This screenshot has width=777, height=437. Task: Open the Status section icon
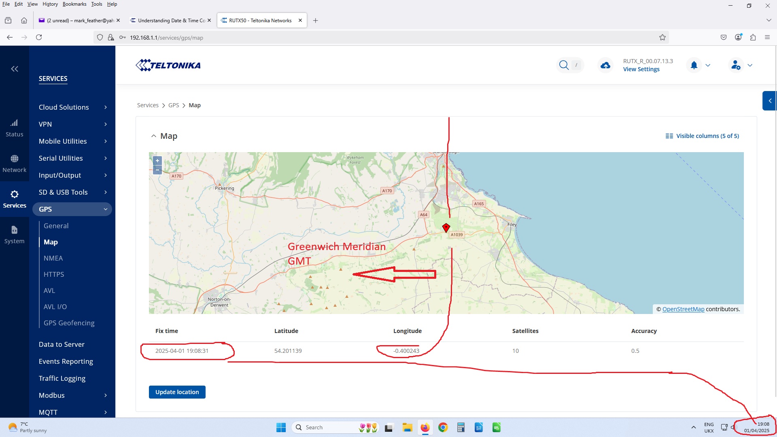(x=14, y=123)
